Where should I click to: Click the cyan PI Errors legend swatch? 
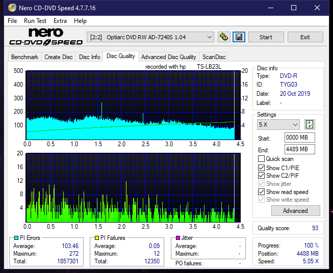click(16, 238)
